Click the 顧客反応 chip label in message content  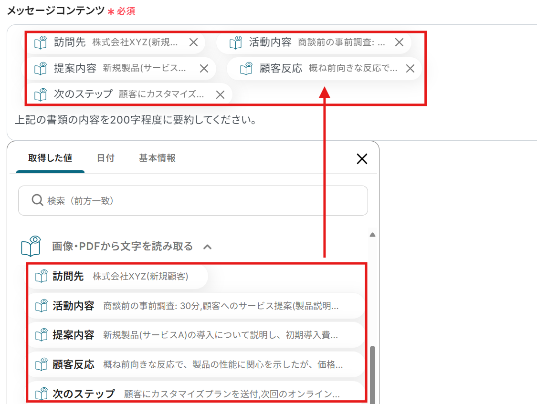[x=281, y=68]
